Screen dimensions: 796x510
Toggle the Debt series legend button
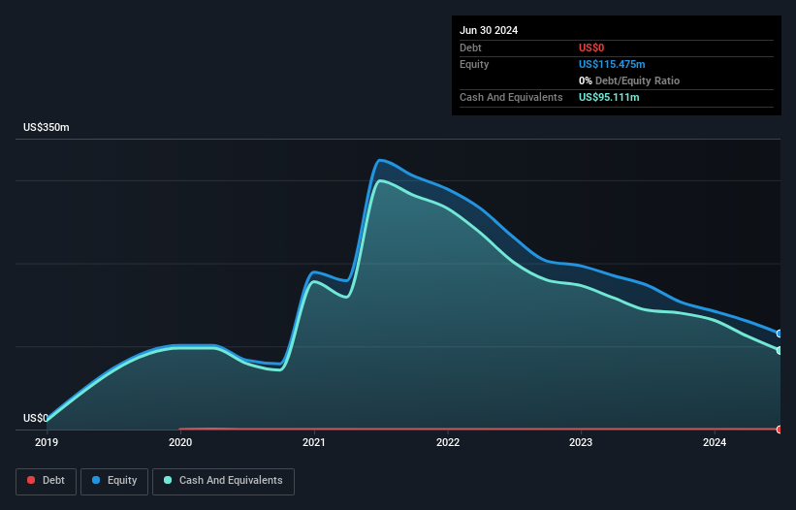pyautogui.click(x=46, y=481)
